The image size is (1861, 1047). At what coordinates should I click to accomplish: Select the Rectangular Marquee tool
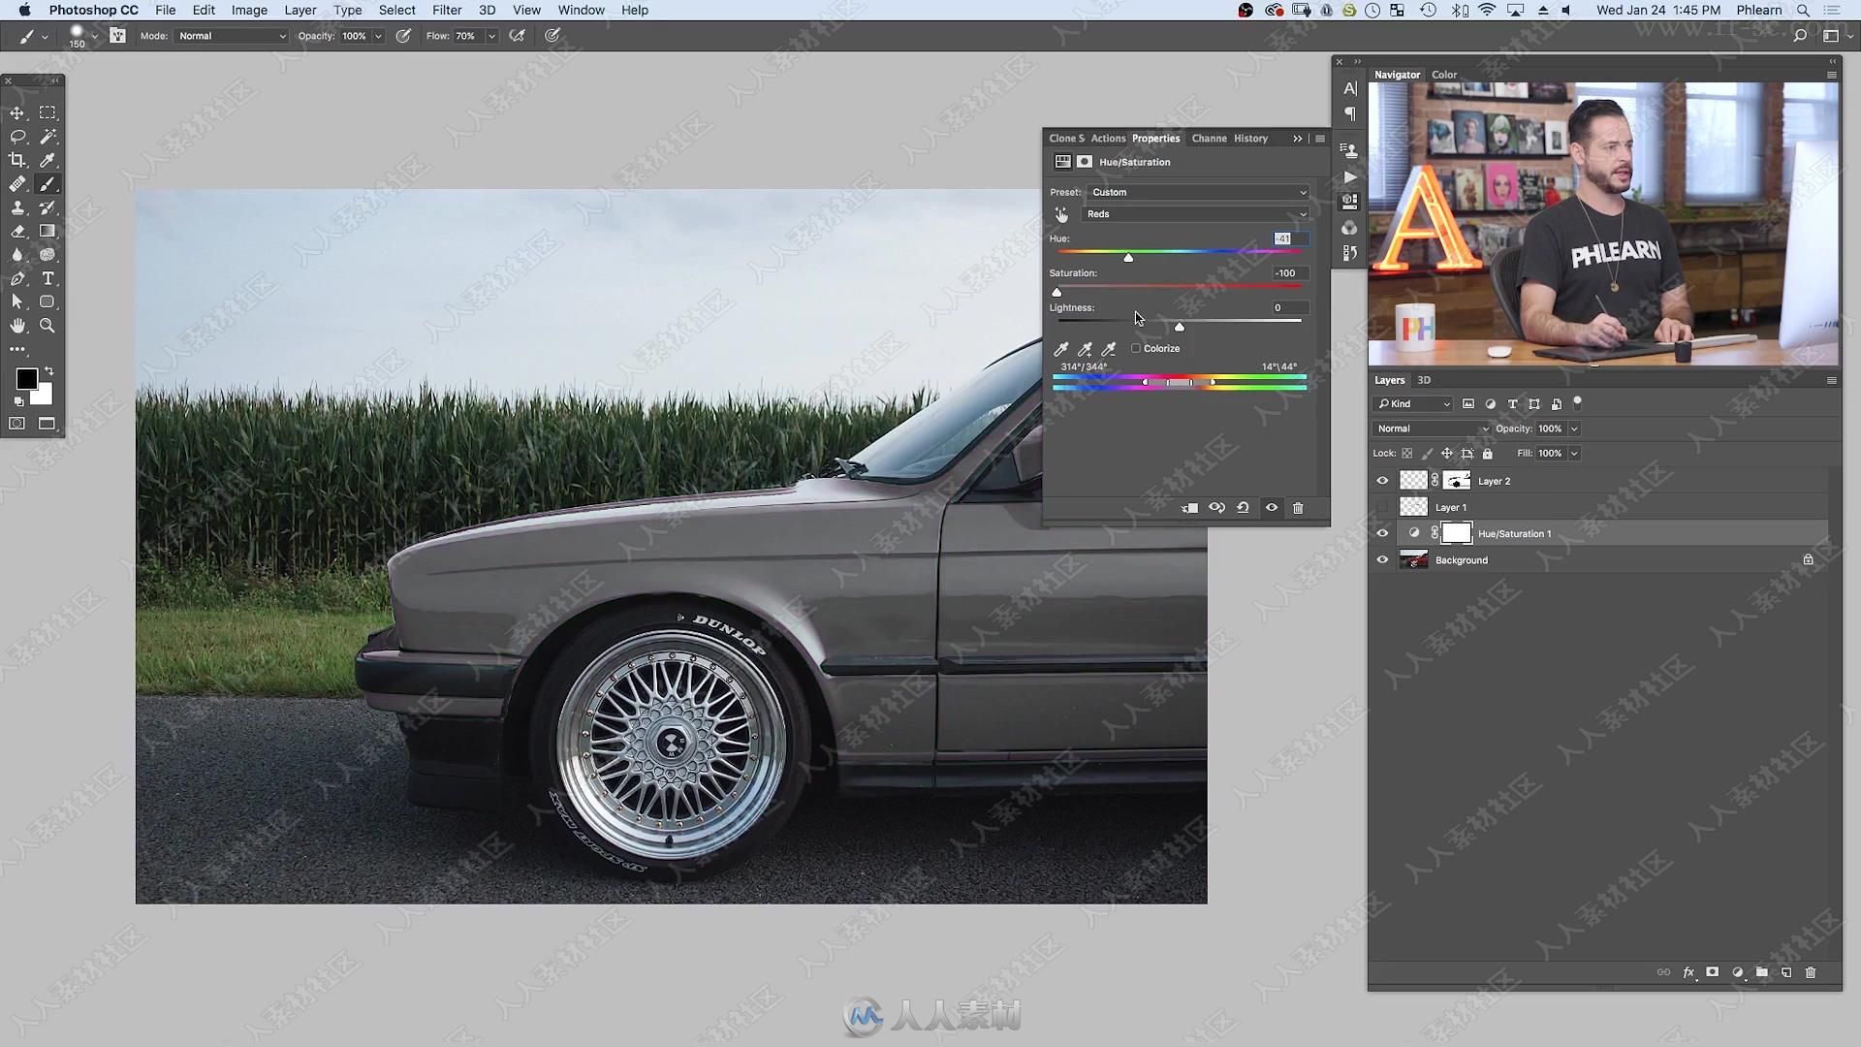(47, 113)
